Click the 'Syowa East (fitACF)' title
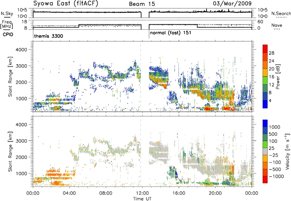The image size is (291, 201). click(x=65, y=3)
